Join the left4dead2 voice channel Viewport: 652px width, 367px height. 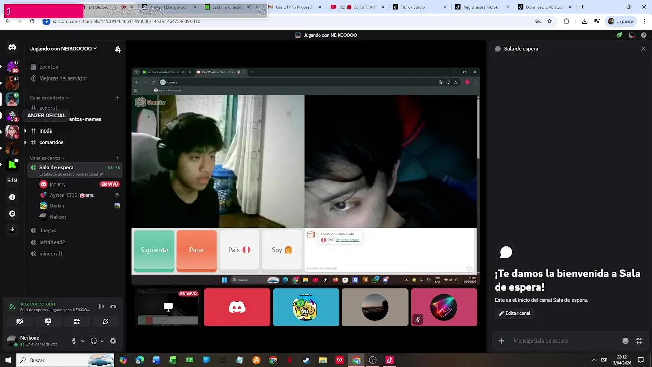click(x=74, y=242)
